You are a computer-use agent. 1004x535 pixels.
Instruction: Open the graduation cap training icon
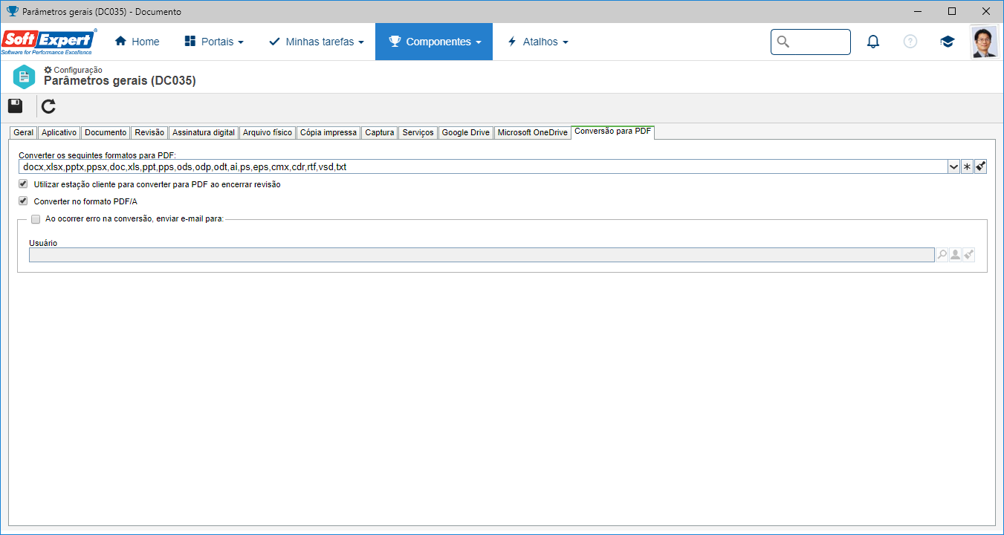point(947,42)
